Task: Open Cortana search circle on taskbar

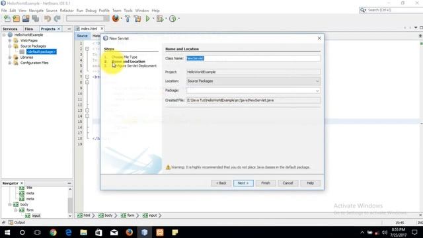Action: point(22,232)
